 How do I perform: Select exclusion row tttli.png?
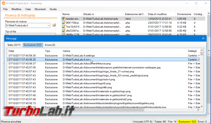click(x=104, y=88)
